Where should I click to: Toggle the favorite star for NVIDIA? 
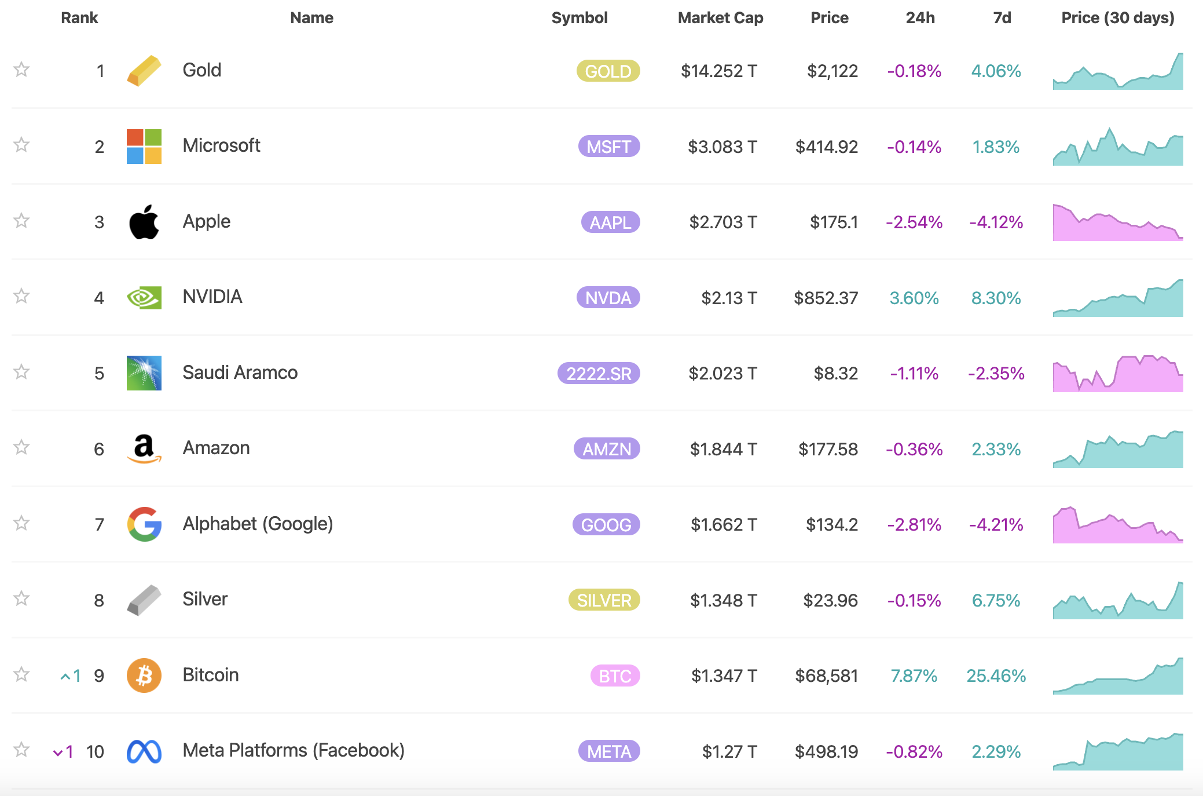point(21,296)
